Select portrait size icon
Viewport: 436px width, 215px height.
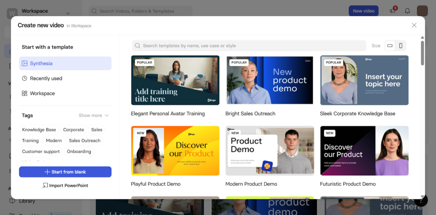[401, 46]
